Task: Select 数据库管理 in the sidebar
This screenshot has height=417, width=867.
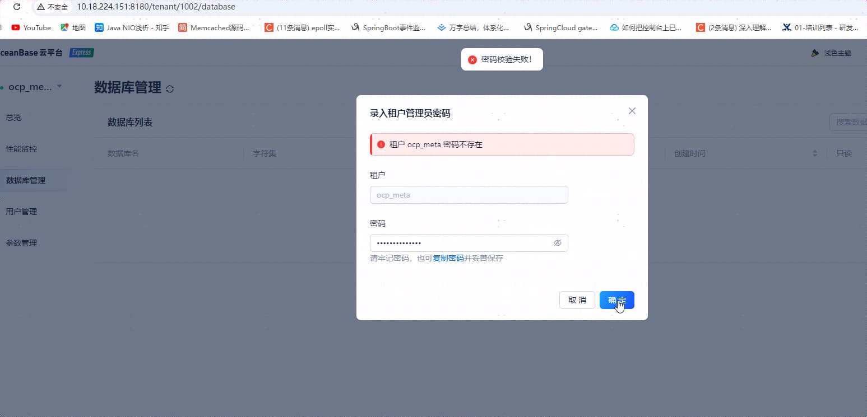Action: pos(26,180)
